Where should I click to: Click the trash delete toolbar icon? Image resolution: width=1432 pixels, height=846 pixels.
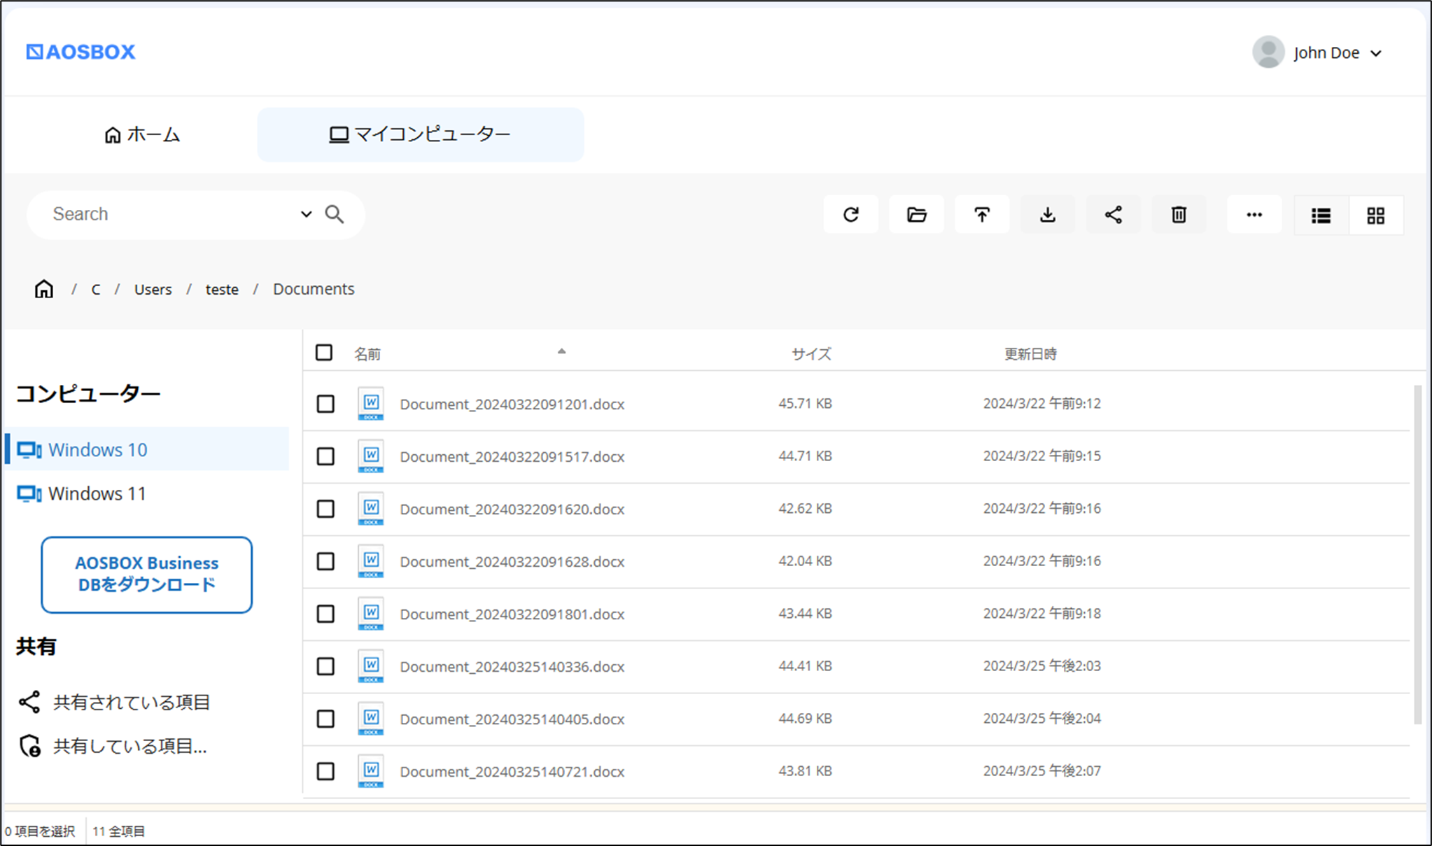1179,215
